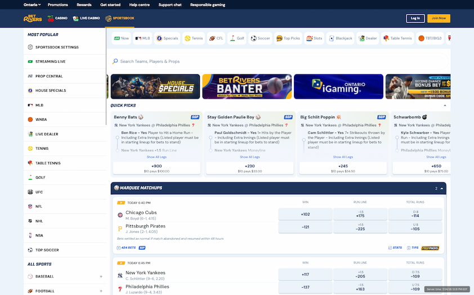Open Casino via cherry icon
The height and width of the screenshot is (295, 474).
51,19
